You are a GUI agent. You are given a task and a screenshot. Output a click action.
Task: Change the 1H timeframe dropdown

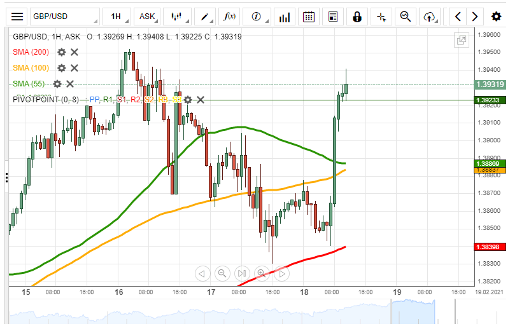pyautogui.click(x=117, y=17)
